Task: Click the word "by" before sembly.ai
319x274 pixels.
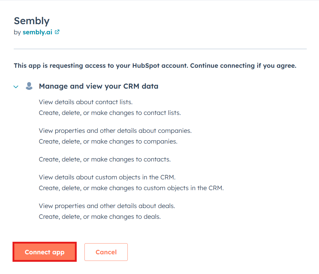Action: (17, 32)
